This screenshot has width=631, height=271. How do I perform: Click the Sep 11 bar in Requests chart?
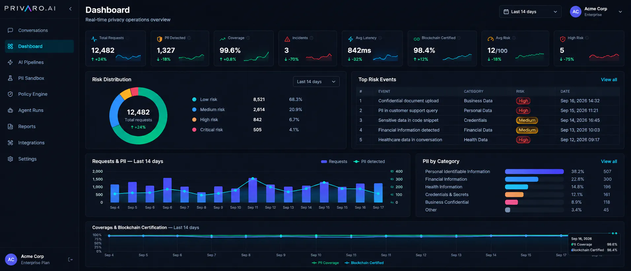[253, 190]
